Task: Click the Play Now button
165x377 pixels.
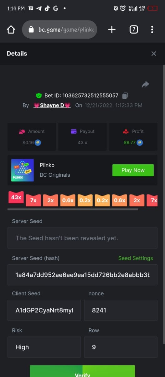Action: [133, 170]
